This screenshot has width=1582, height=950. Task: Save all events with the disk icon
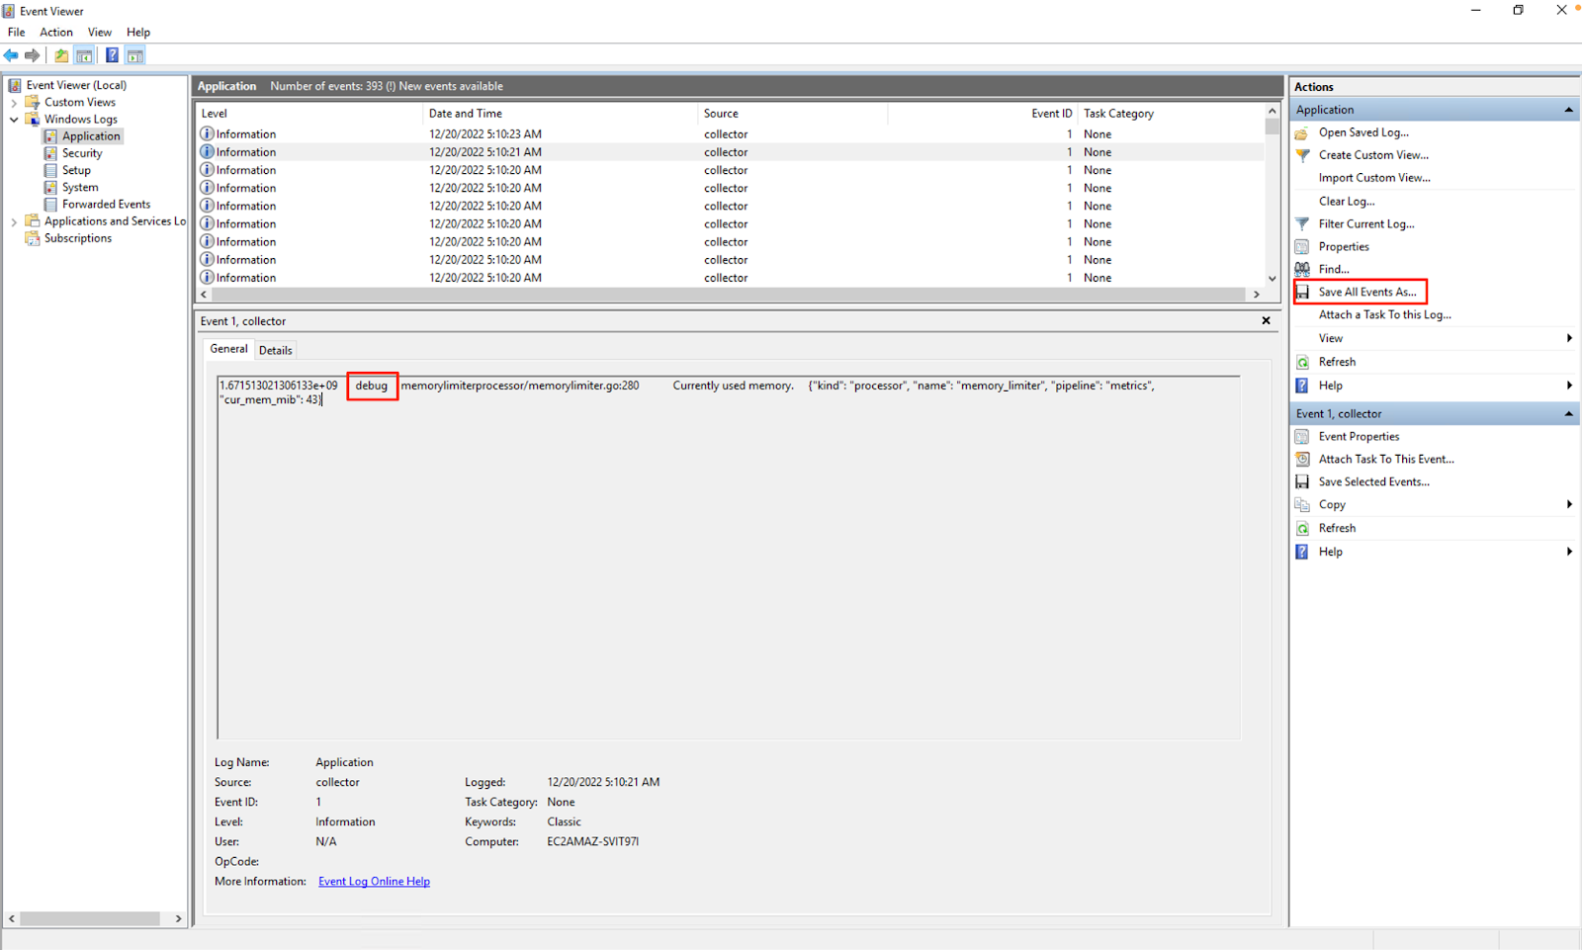tap(1302, 292)
